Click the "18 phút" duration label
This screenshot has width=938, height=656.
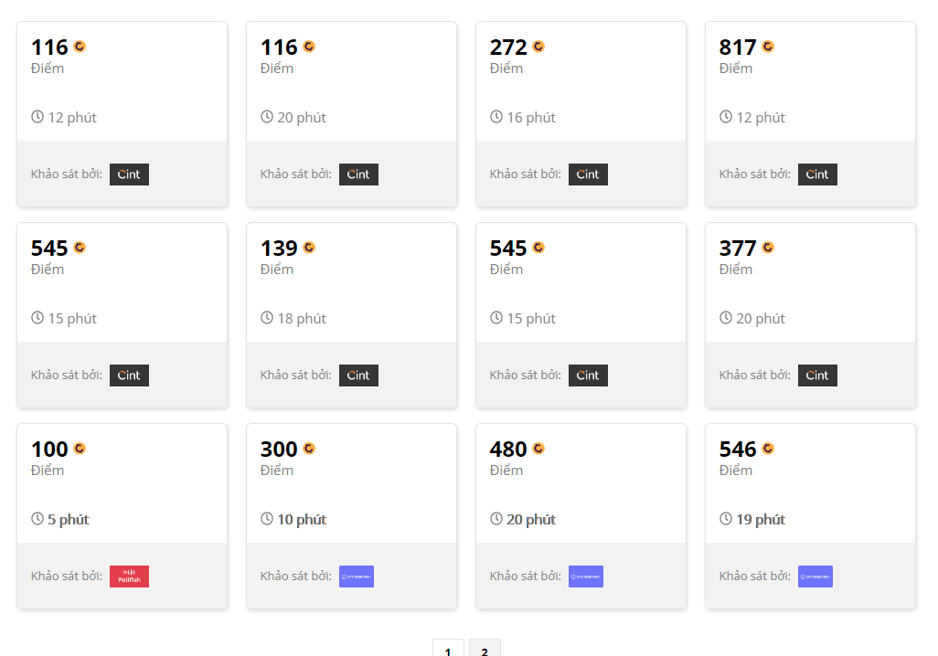[302, 319]
